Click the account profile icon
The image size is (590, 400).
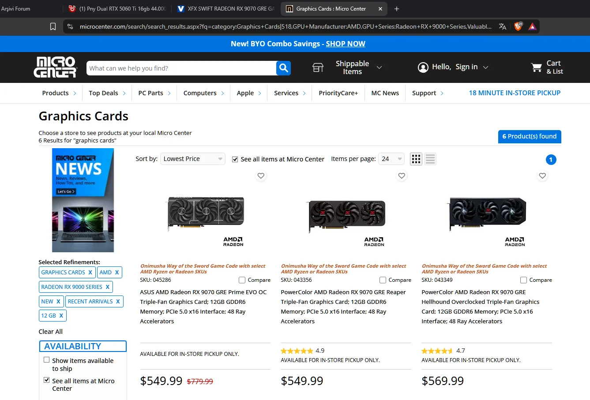(423, 67)
